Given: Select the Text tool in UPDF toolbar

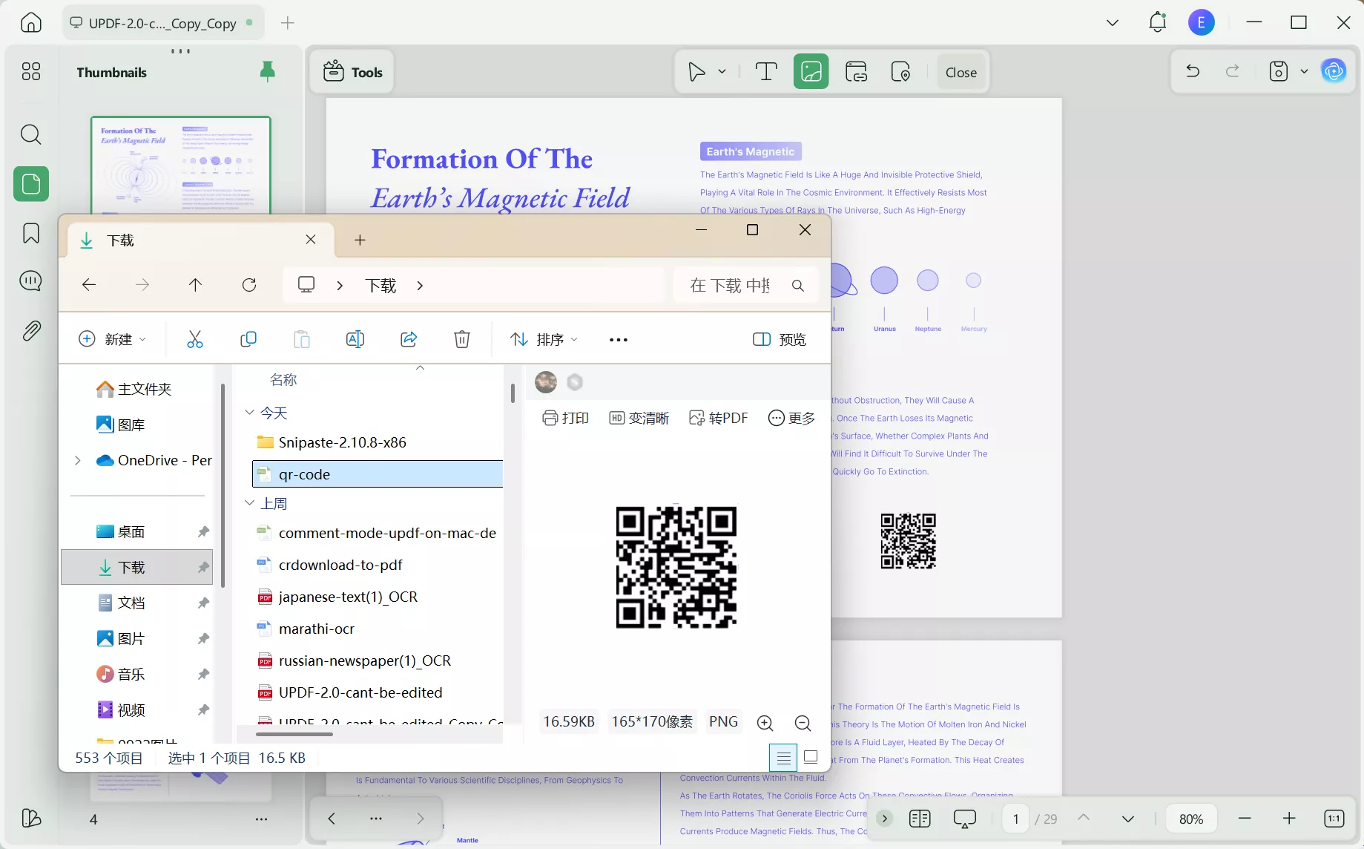Looking at the screenshot, I should pos(765,71).
